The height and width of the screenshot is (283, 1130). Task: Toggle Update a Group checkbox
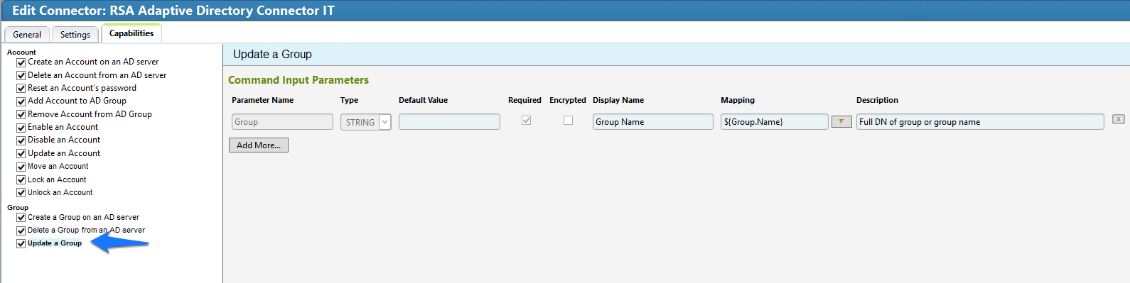tap(21, 244)
